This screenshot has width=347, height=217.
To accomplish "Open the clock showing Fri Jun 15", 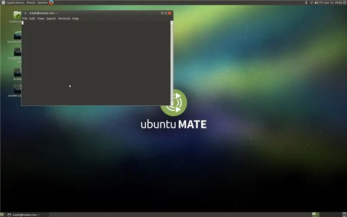I will click(331, 3).
